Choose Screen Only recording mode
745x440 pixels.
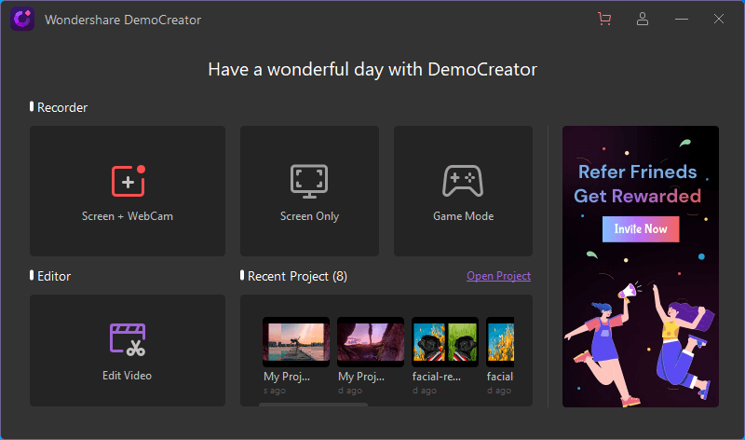coord(309,191)
